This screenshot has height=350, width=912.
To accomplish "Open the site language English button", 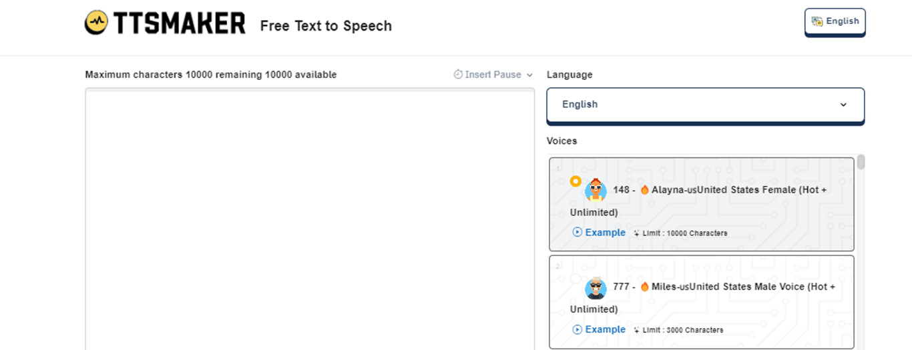I will click(x=835, y=21).
